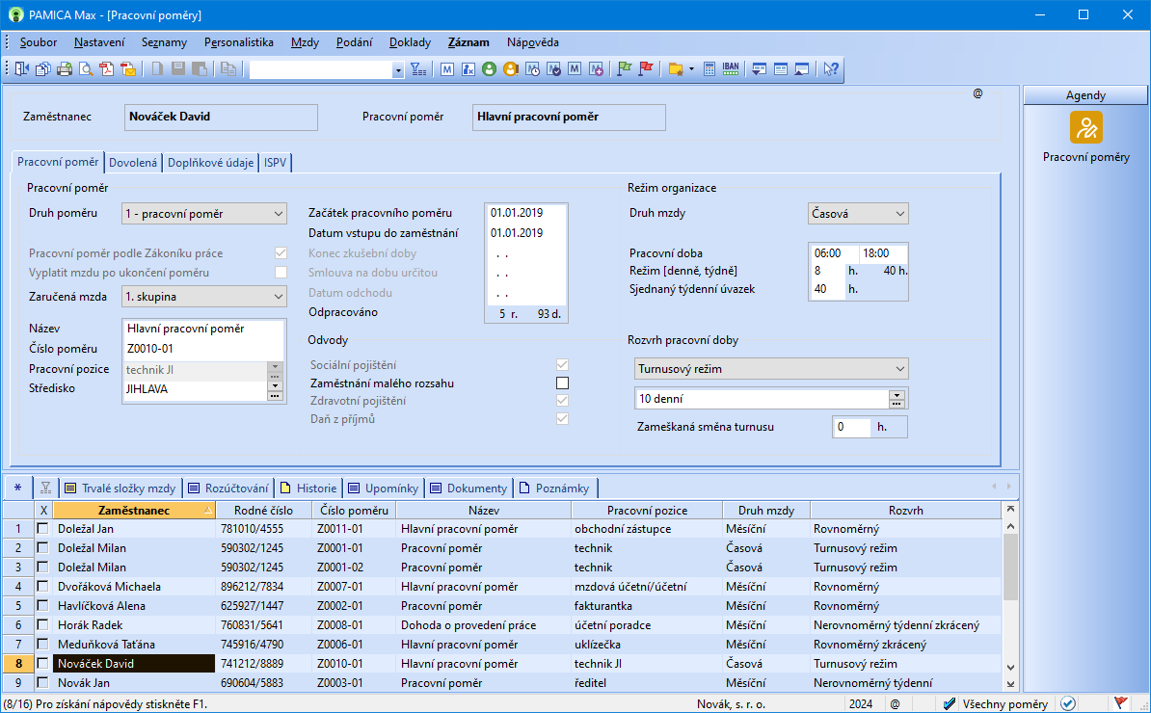Open the Trvalé složky mzdy tab

[x=120, y=488]
